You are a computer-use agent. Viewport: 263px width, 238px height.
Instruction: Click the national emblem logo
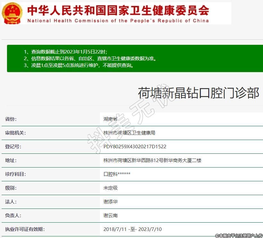click(x=12, y=13)
